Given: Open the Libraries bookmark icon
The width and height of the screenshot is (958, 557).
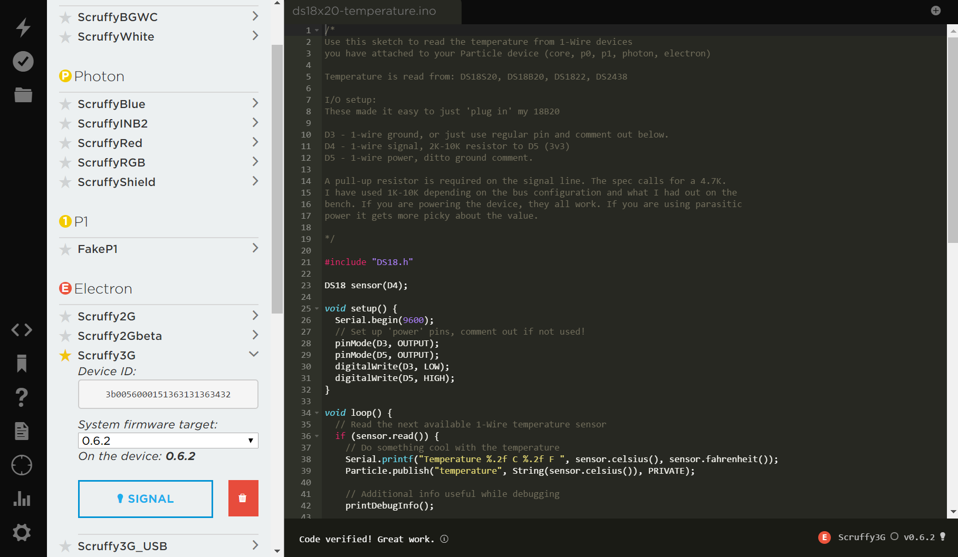Looking at the screenshot, I should pyautogui.click(x=22, y=364).
